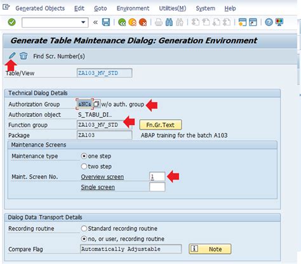Image resolution: width=301 pixels, height=264 pixels.
Task: Click the 'w/o auth. group' text
Action: pos(123,104)
